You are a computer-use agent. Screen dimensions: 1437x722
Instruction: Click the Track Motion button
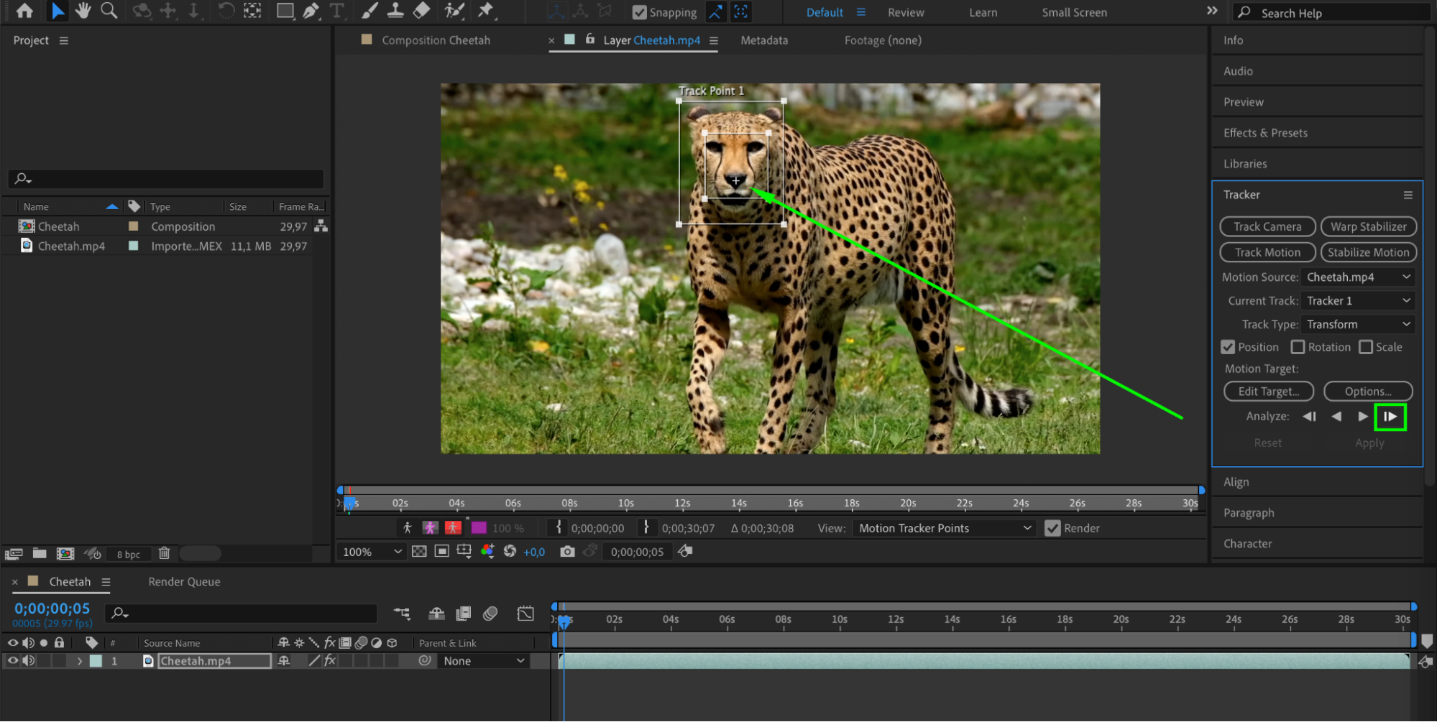point(1267,252)
